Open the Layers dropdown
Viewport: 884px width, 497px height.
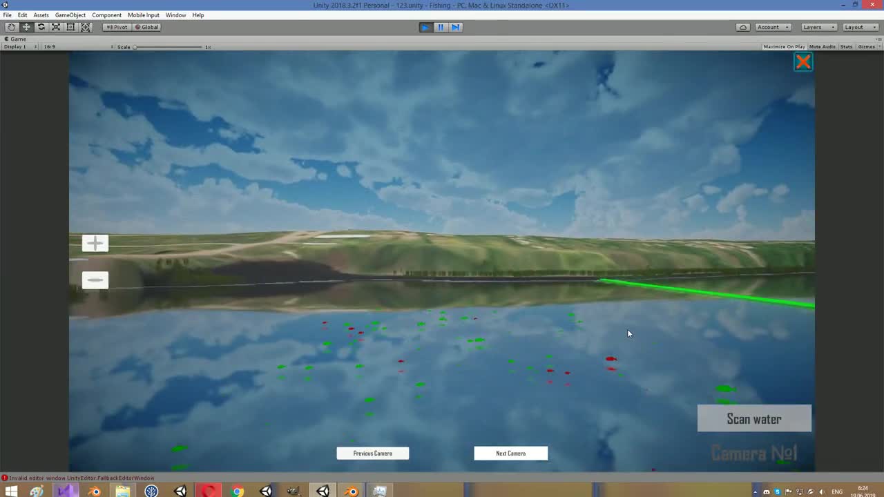coord(817,27)
